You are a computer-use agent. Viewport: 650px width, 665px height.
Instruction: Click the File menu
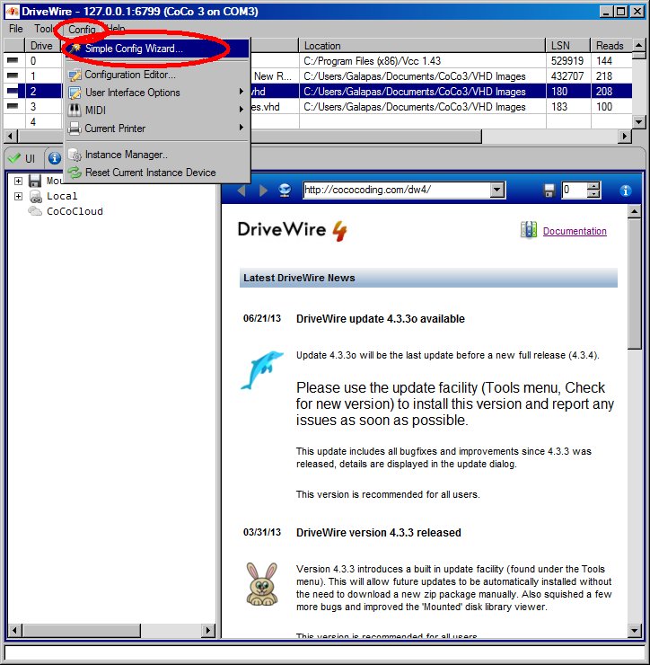click(x=16, y=29)
